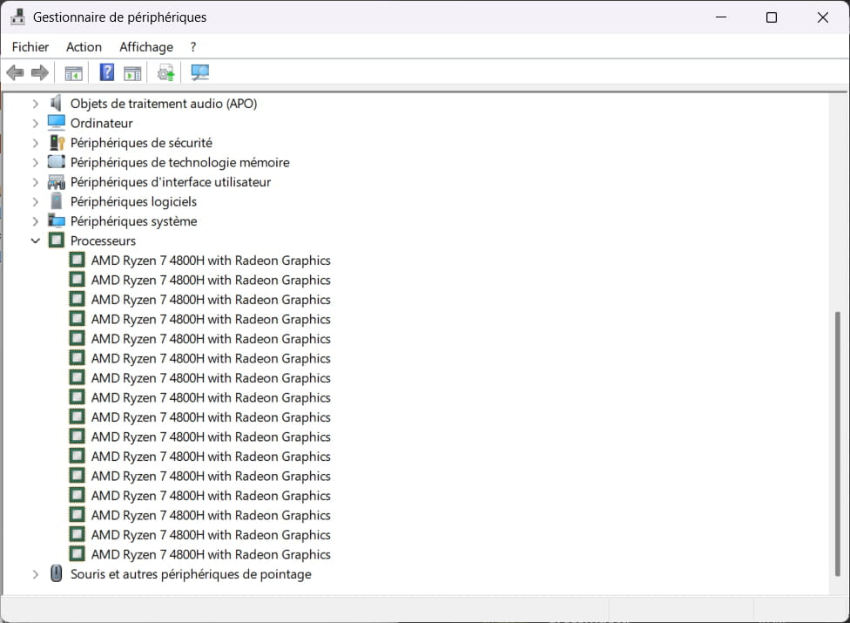Screen dimensions: 850x623
Task: Click the update driver toolbar icon
Action: (165, 72)
